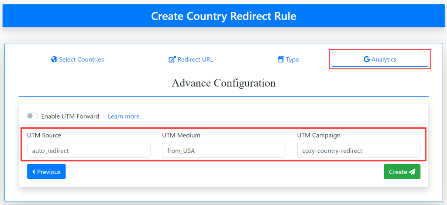Click the paper plane icon in Create
This screenshot has width=447, height=205.
(x=412, y=172)
